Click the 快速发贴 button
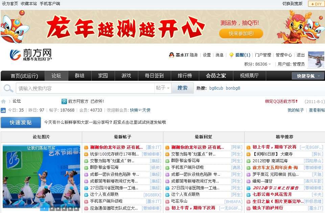The height and width of the screenshot is (213, 325). 21,122
